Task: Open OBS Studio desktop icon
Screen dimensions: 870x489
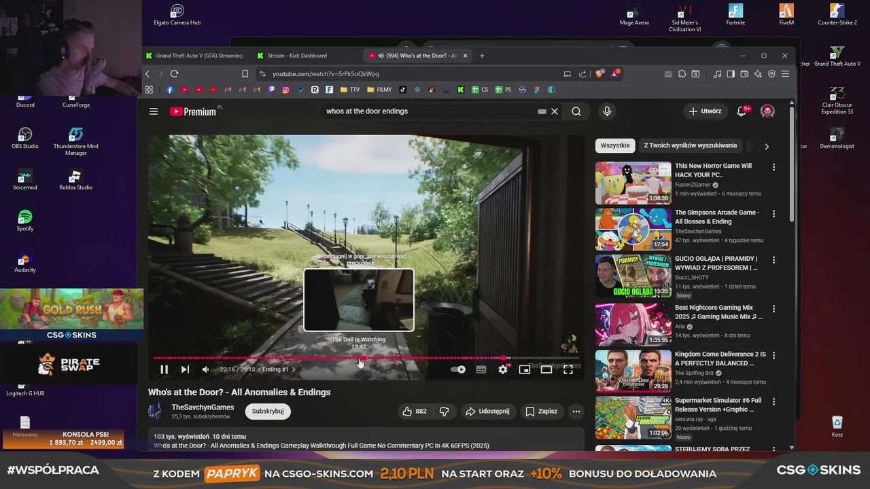Action: (25, 138)
